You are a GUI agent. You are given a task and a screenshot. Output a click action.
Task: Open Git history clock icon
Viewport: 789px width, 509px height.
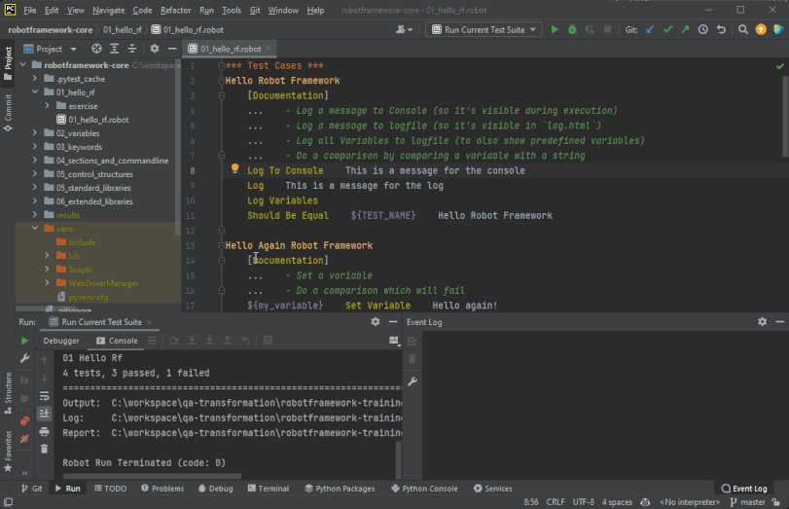(703, 30)
